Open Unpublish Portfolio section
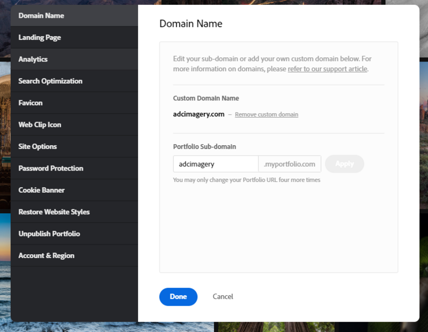This screenshot has height=332, width=428. pyautogui.click(x=74, y=234)
